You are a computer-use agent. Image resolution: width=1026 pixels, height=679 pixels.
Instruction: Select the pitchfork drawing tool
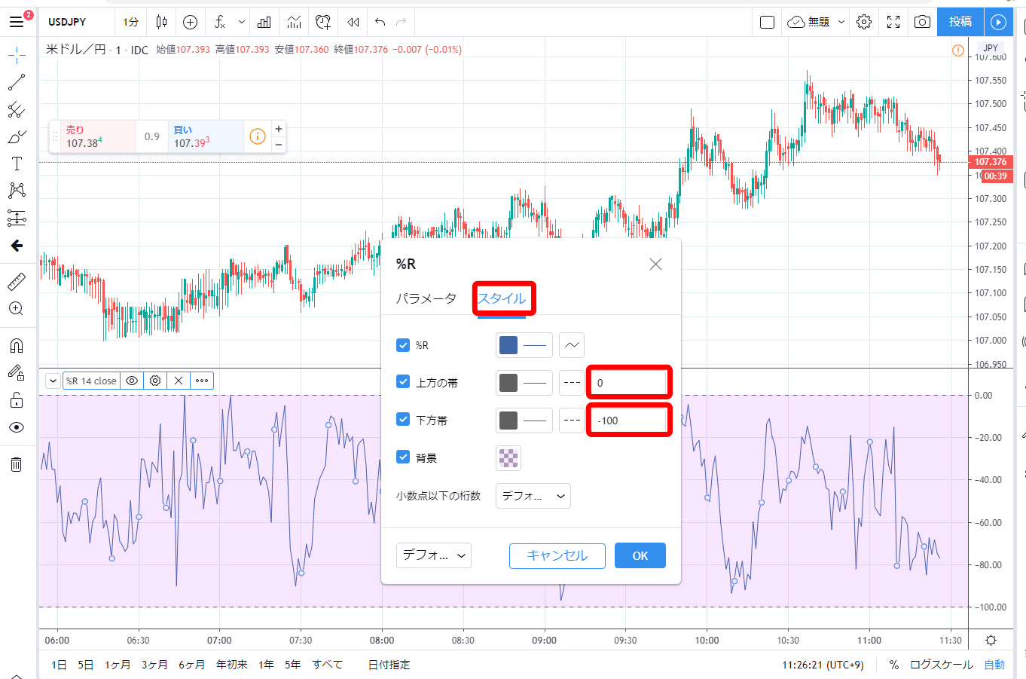point(17,110)
